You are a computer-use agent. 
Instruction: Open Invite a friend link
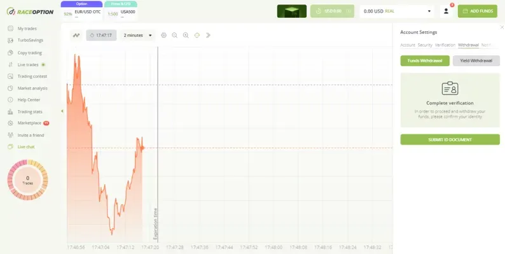tap(31, 136)
